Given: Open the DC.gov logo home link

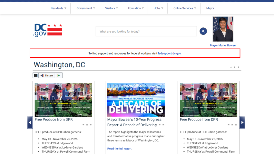Looking at the screenshot, I should [x=48, y=30].
